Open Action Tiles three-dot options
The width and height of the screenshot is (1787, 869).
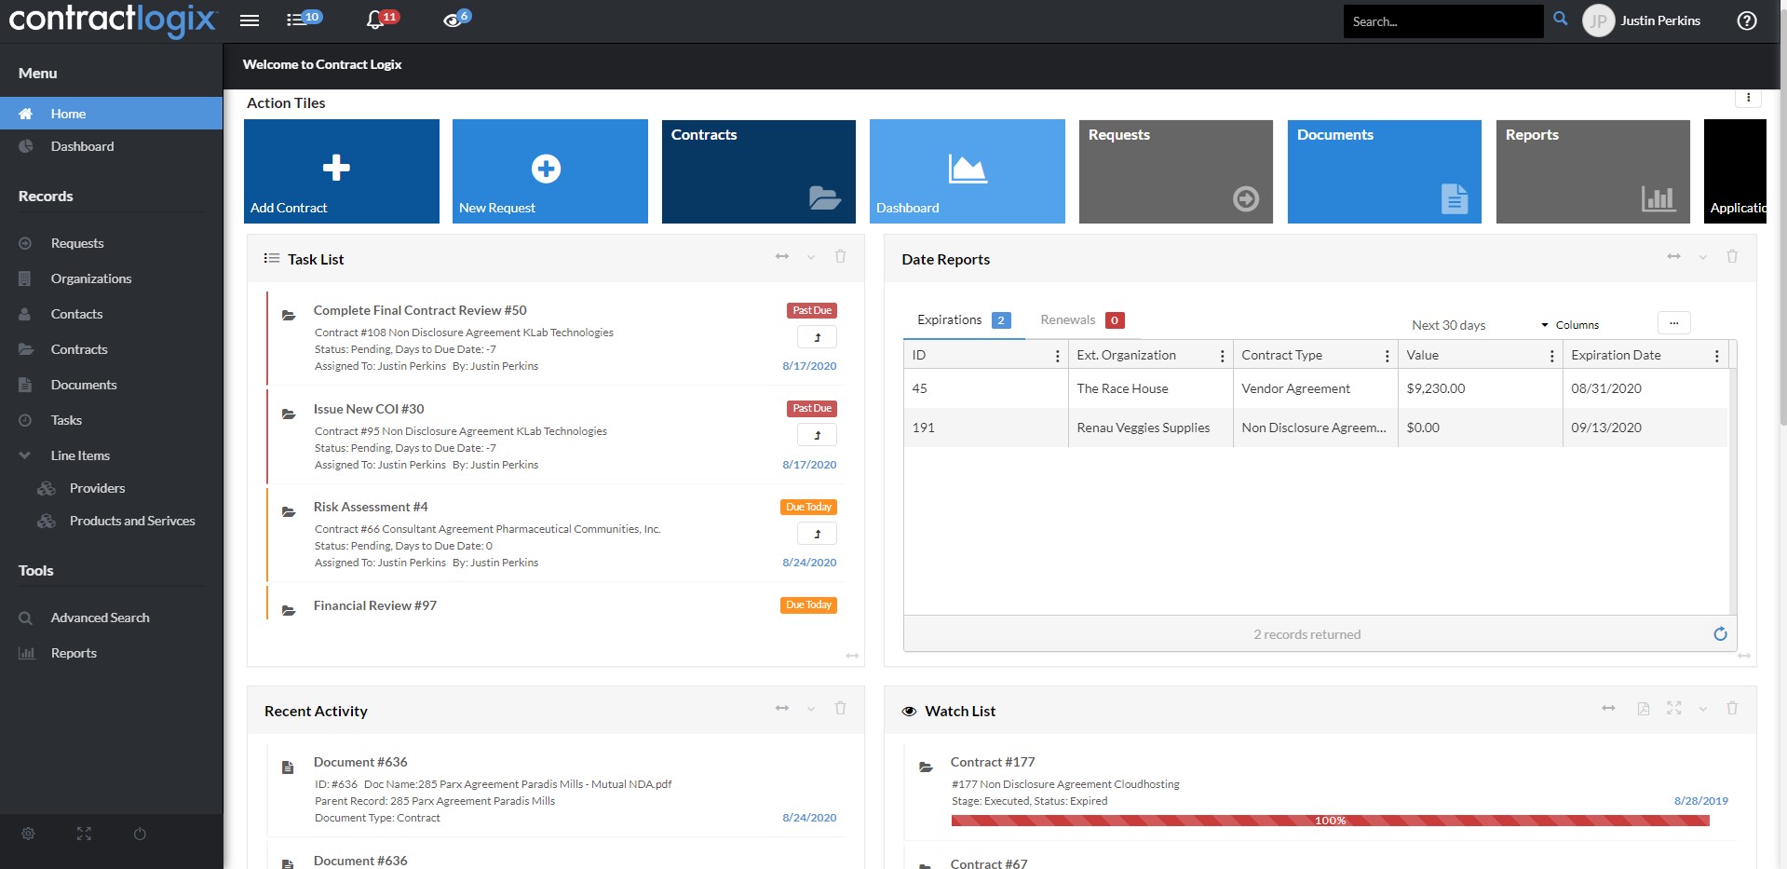1748,98
